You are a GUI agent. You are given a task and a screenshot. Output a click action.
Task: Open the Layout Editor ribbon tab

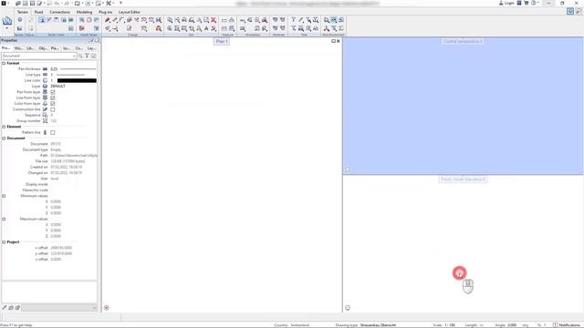point(130,12)
